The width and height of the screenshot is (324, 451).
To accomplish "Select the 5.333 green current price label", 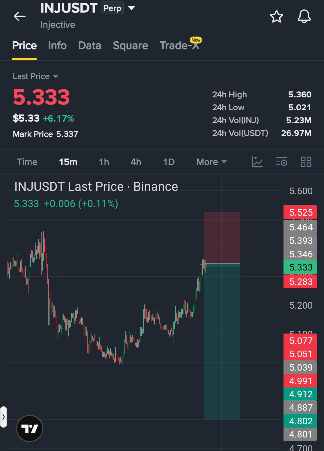I will click(x=300, y=267).
